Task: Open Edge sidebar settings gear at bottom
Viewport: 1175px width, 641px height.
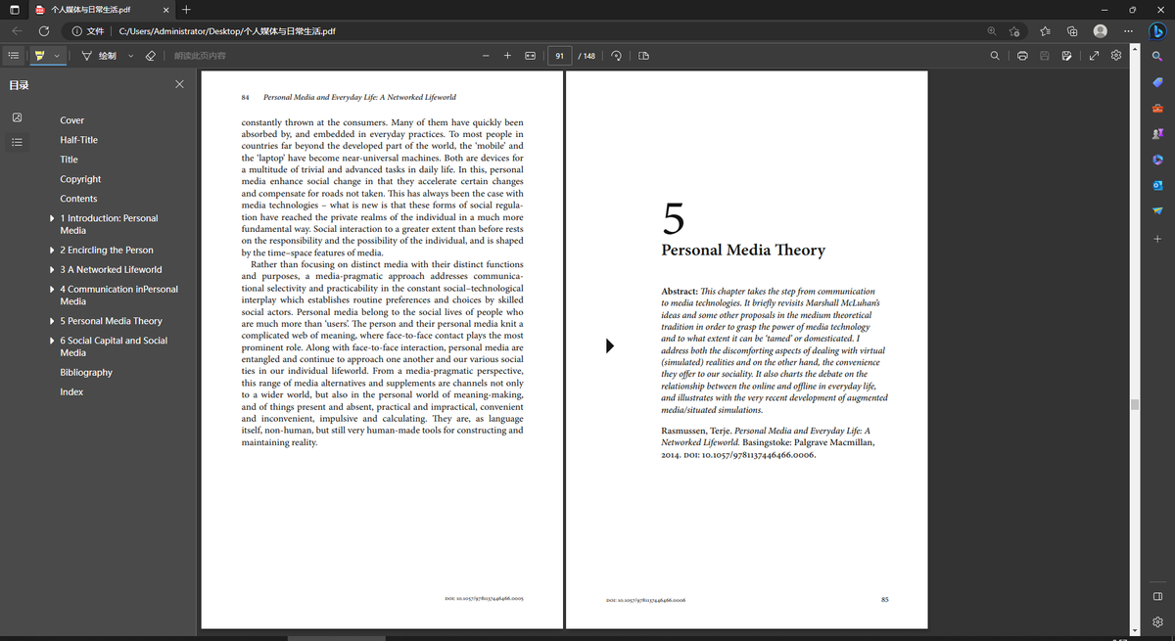Action: click(1157, 621)
